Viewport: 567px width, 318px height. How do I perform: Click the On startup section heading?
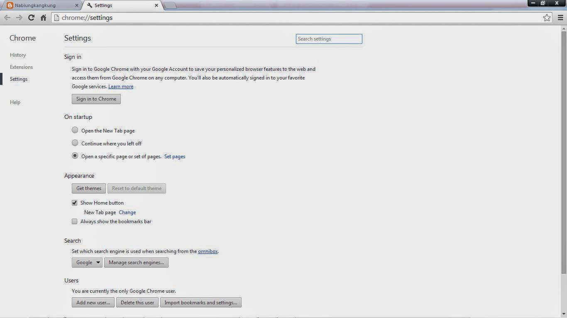coord(78,117)
